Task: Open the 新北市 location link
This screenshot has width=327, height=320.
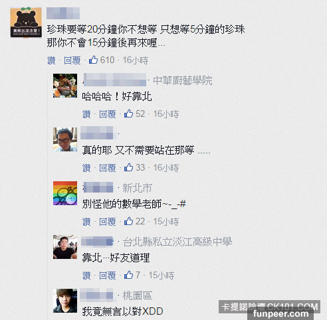Action: [137, 188]
